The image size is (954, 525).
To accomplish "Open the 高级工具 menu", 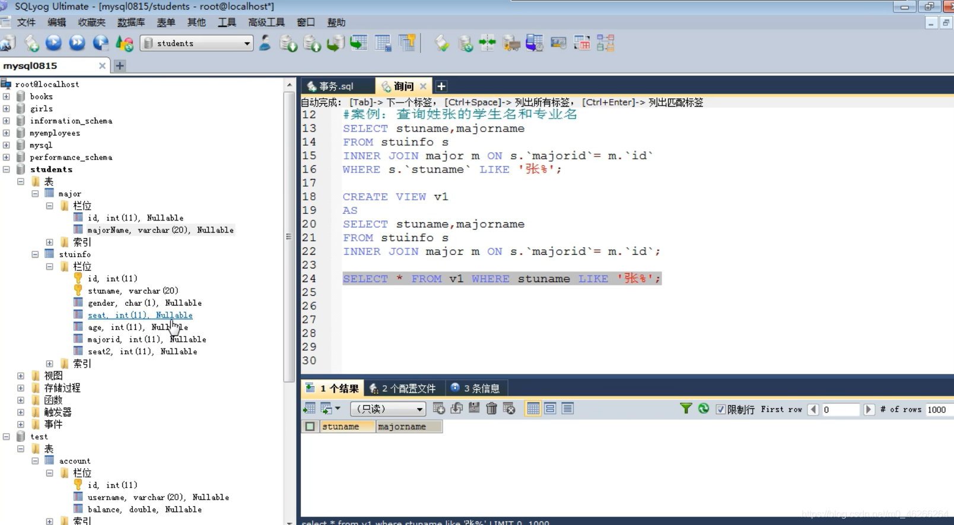I will click(x=266, y=23).
